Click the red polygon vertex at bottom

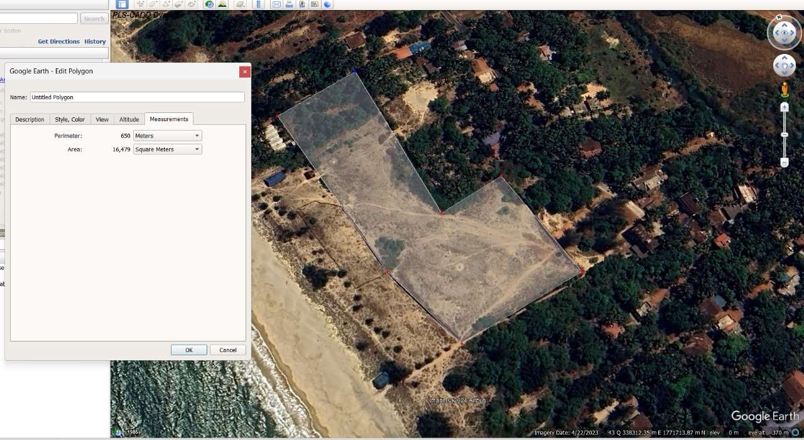461,343
